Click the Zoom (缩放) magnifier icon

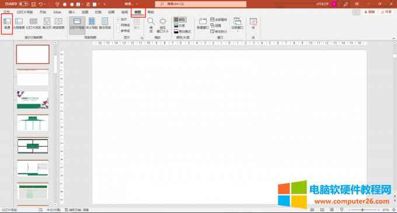point(151,22)
